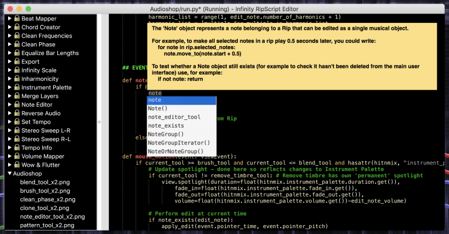
Task: Click the lock icon beside Volume Mapper
Action: tap(17, 156)
